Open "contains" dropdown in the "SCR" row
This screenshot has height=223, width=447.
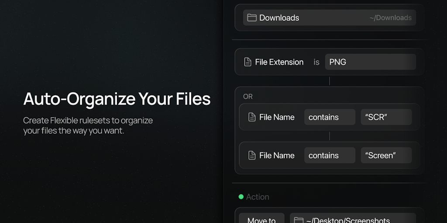point(330,117)
